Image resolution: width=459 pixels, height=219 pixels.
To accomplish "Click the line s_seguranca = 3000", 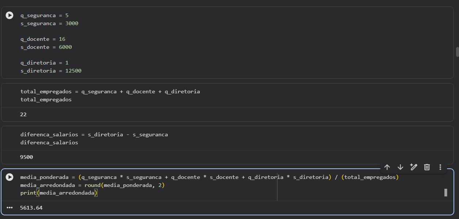I will (49, 23).
